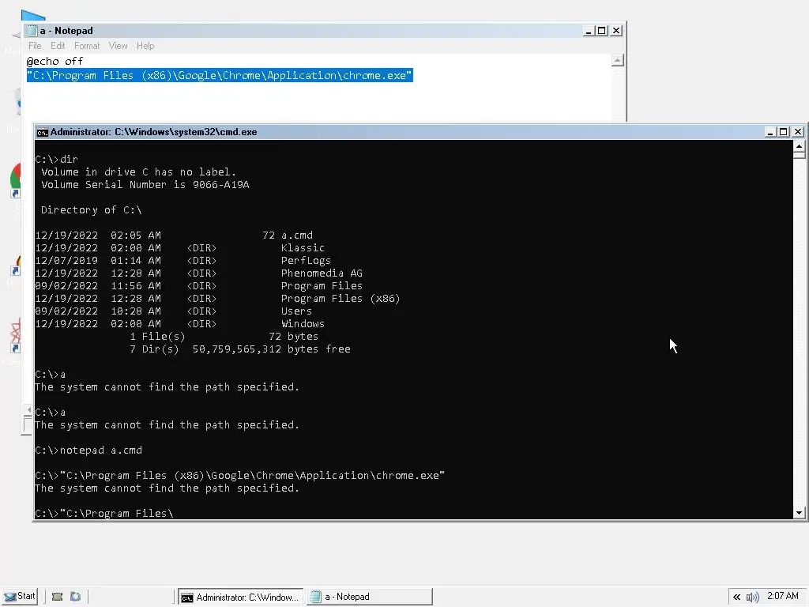Viewport: 809px width, 607px height.
Task: Switch to 'a - Notepad' taskbar button
Action: (x=370, y=598)
